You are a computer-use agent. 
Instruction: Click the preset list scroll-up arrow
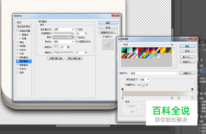pos(173,49)
